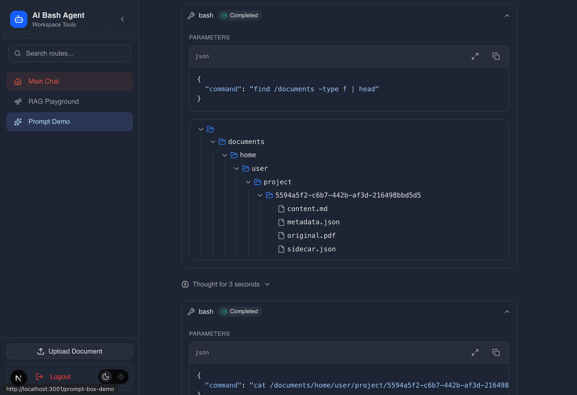The height and width of the screenshot is (395, 577).
Task: Select the sidecar.json file in the tree
Action: point(311,249)
